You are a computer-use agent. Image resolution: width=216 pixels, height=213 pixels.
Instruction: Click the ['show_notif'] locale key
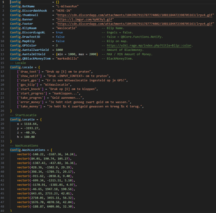click(29, 76)
